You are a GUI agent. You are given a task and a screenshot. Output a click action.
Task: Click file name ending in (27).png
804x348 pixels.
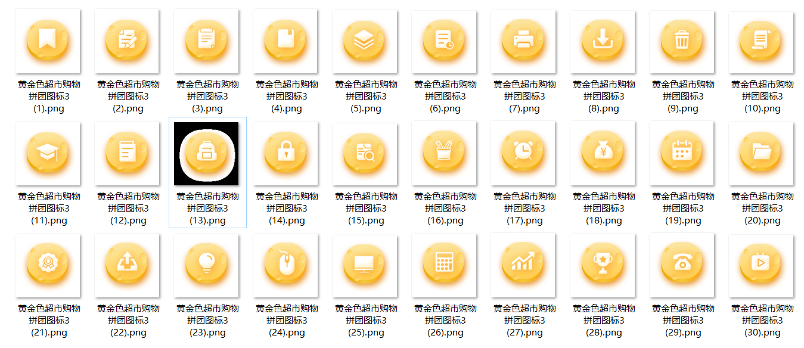tap(523, 321)
